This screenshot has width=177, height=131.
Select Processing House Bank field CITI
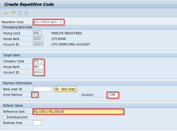pos(38,39)
